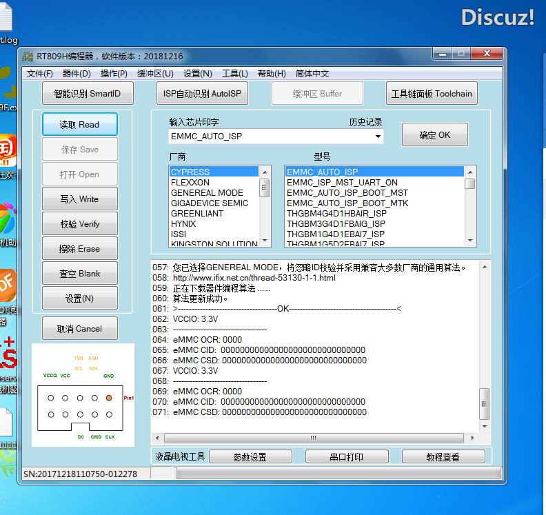Click the log horizontal scrollbar thumb
Screen dimensions: 546x515
tap(314, 438)
